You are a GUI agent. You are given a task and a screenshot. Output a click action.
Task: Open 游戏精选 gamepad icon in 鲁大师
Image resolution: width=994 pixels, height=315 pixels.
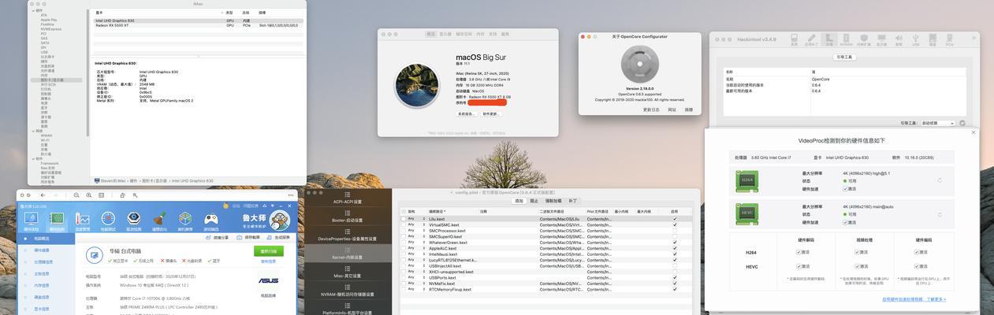[211, 220]
